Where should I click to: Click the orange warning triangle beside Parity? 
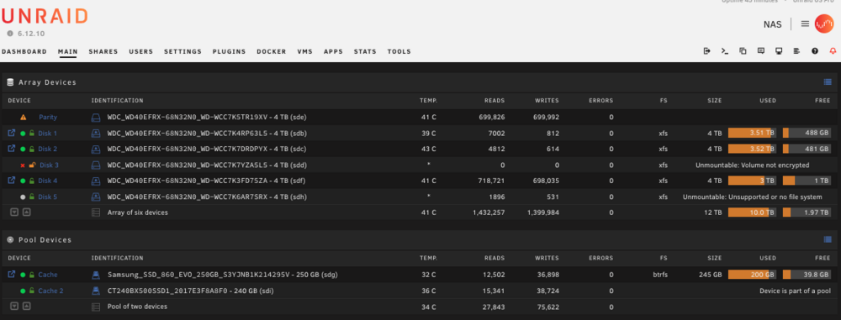click(23, 117)
